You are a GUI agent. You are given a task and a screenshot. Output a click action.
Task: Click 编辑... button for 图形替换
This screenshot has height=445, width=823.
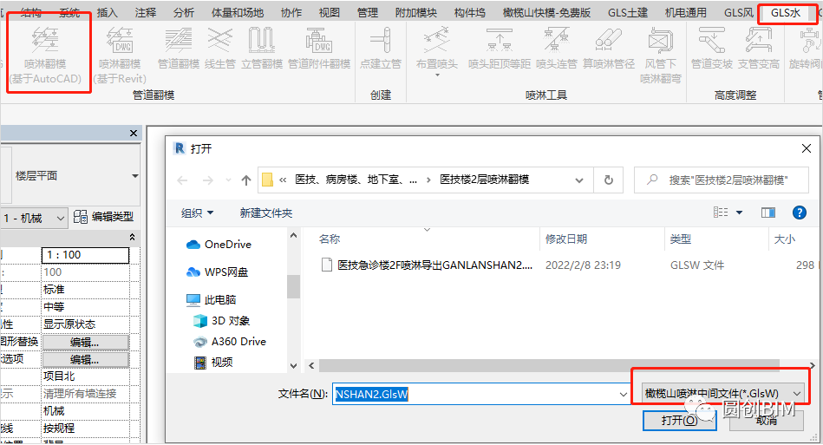[x=85, y=342]
